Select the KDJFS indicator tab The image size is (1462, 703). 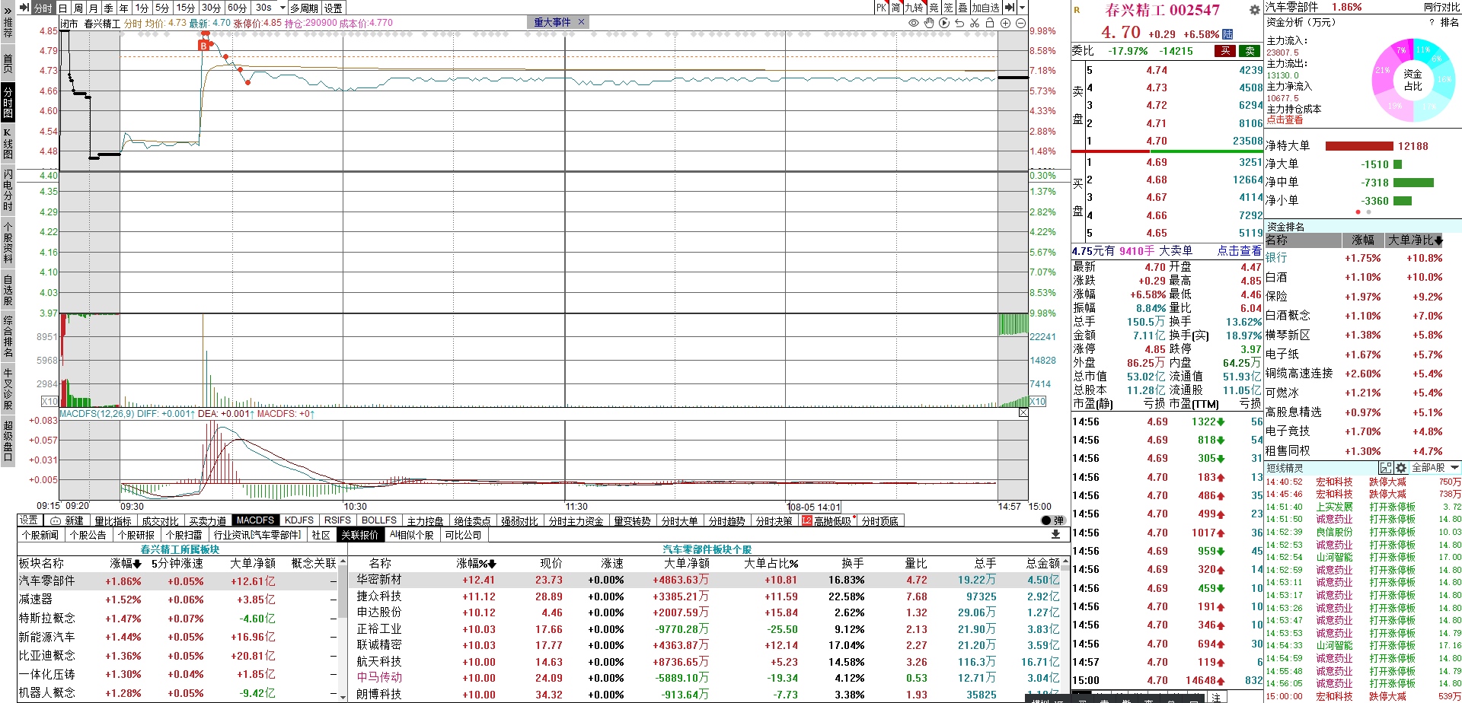click(298, 520)
